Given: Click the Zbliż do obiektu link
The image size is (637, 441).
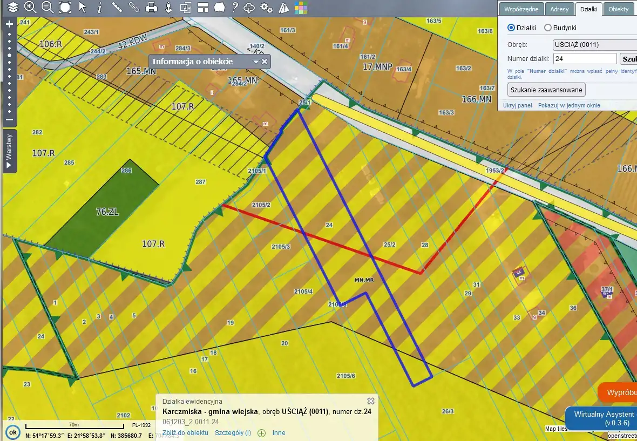Looking at the screenshot, I should tap(185, 433).
